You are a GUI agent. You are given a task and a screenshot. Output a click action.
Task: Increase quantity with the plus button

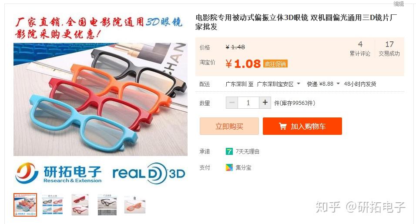[265, 103]
